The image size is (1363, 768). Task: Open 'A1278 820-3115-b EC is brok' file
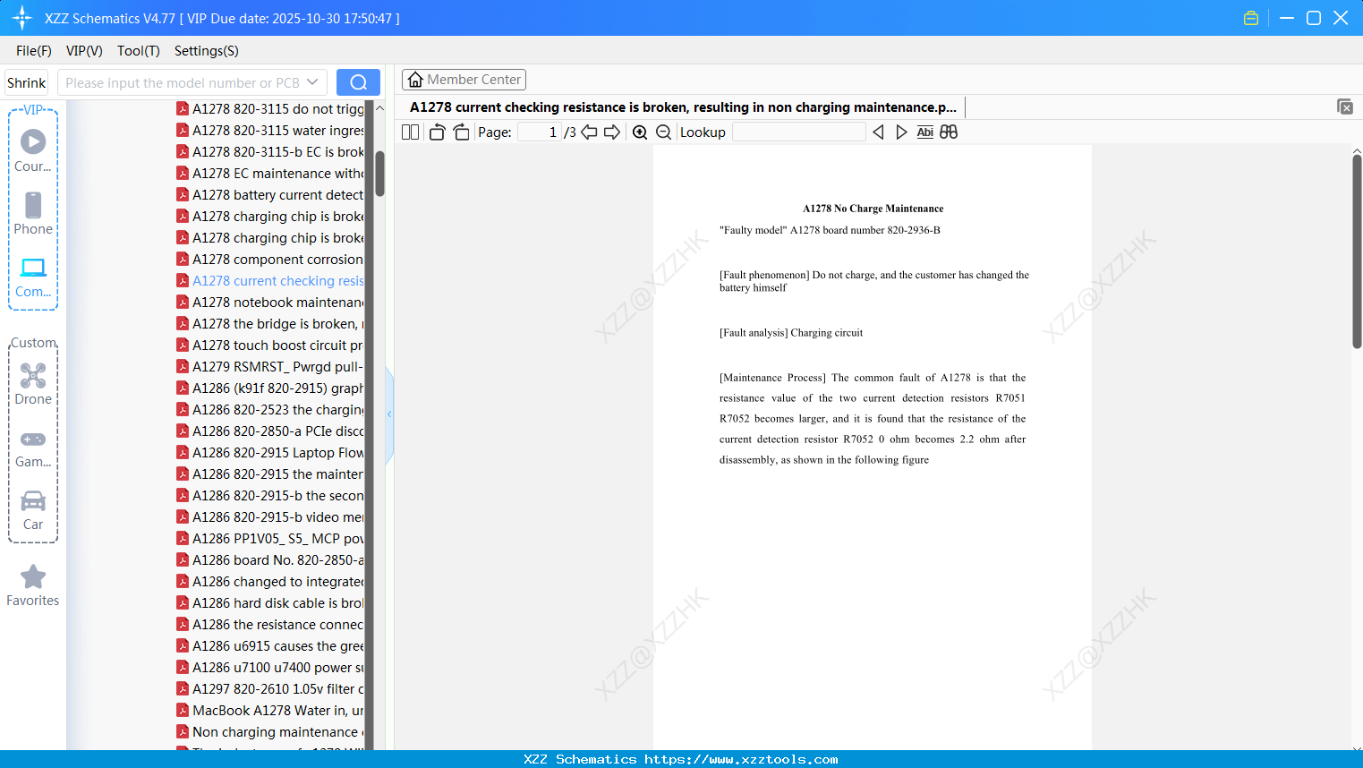point(270,152)
